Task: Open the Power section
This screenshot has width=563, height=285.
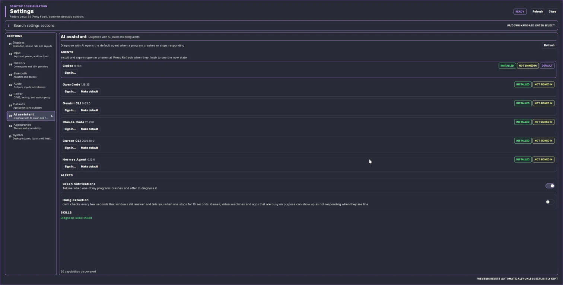Action: [31, 96]
